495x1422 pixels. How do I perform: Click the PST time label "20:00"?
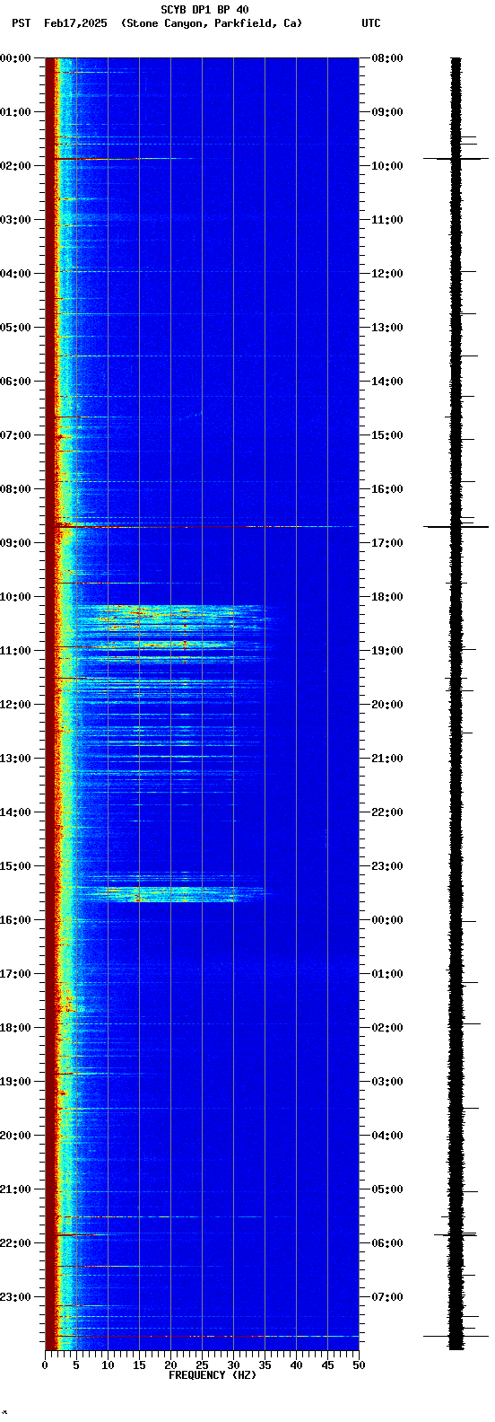pyautogui.click(x=15, y=1136)
